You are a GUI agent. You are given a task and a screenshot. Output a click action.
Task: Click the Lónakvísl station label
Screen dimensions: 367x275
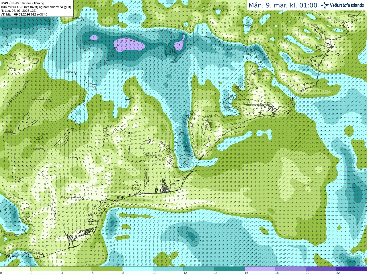click(38, 149)
